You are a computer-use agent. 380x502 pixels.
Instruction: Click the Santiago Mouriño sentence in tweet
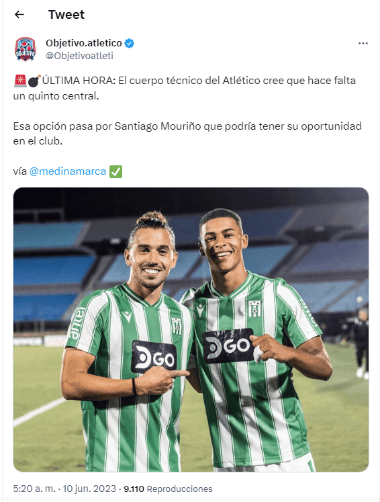187,134
